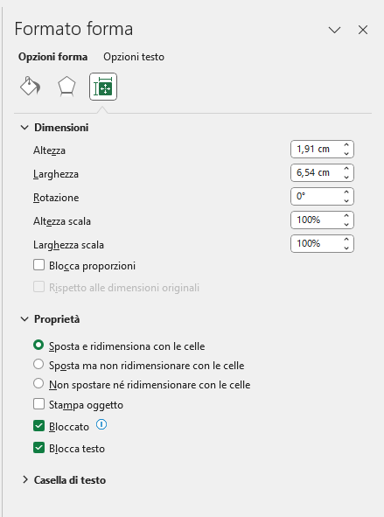This screenshot has height=517, width=384.
Task: Click the info icon next to Bloccato
Action: point(101,424)
